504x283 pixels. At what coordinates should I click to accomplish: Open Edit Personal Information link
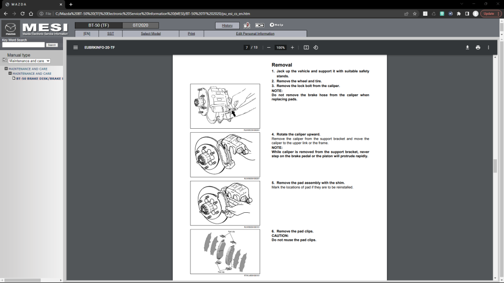[x=255, y=33]
